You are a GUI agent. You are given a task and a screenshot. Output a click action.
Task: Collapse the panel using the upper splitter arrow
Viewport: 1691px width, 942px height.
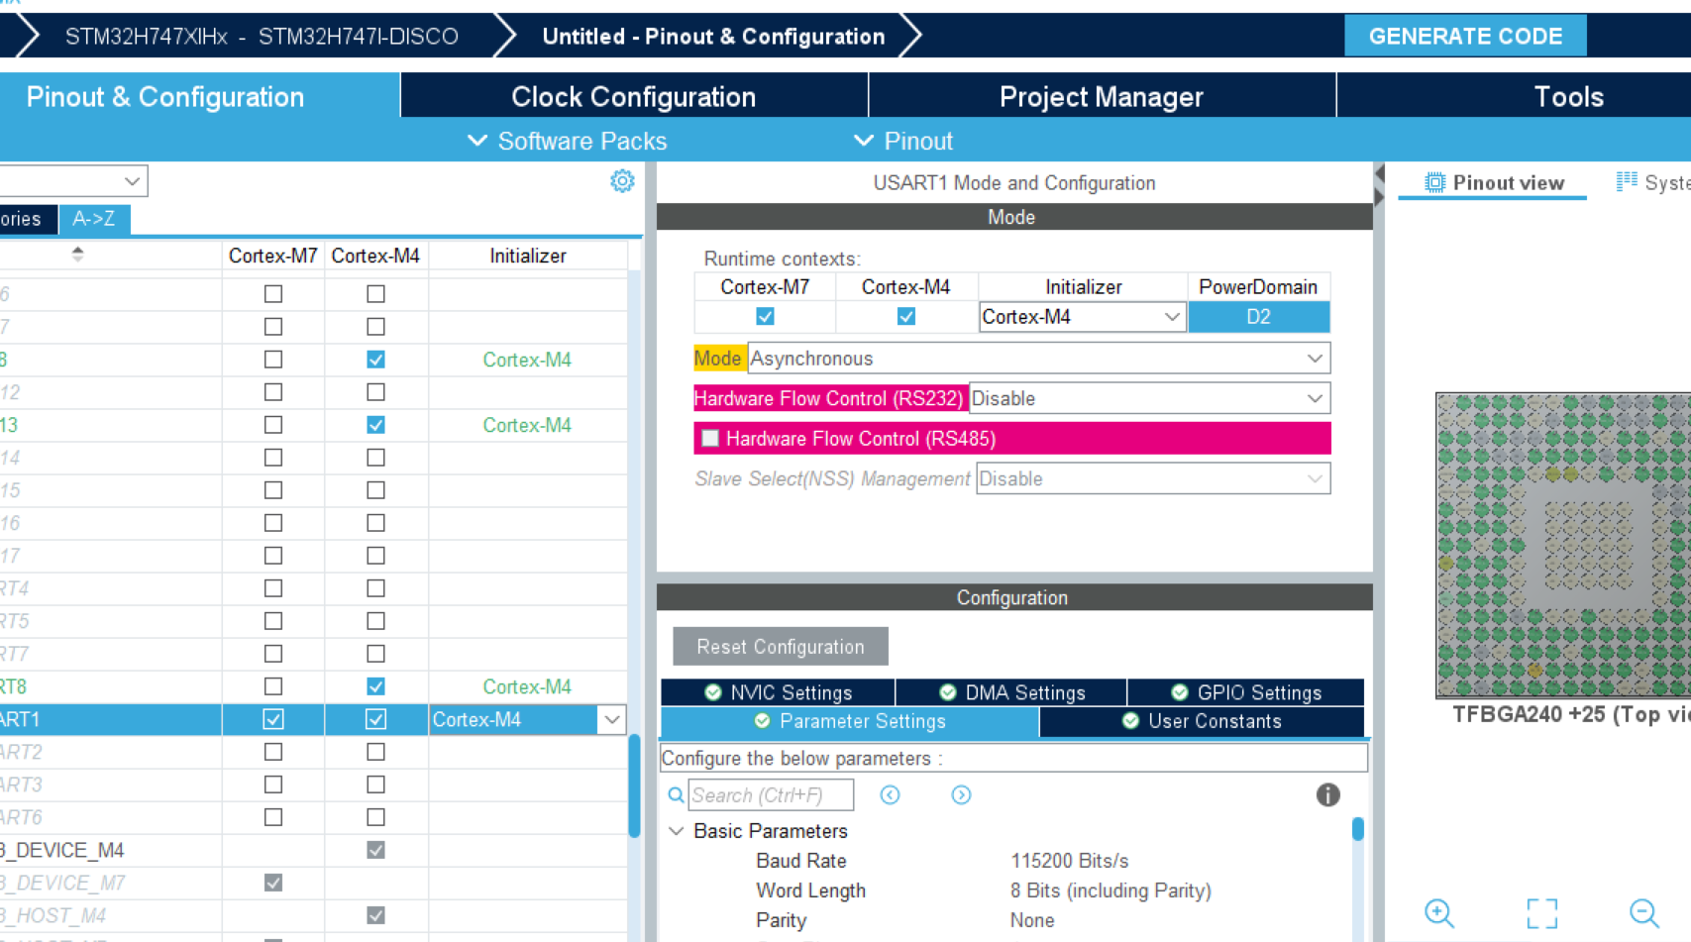(x=1379, y=174)
